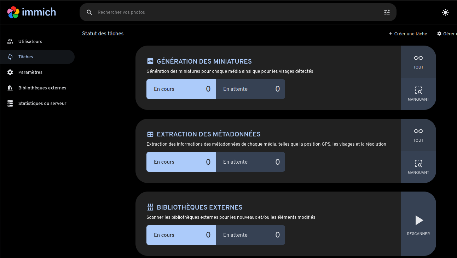Image resolution: width=457 pixels, height=258 pixels.
Task: Click En attente counter under Bibliothèques externes
Action: coord(250,235)
